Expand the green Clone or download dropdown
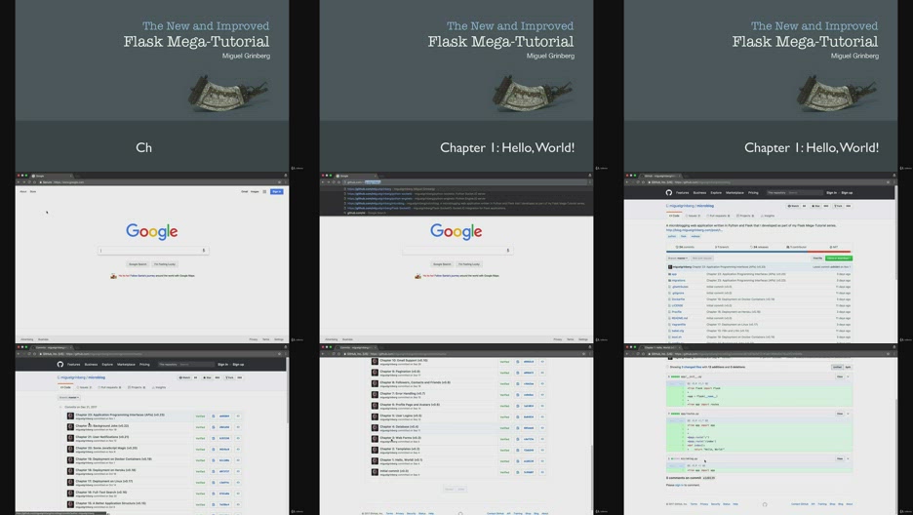 (x=839, y=257)
